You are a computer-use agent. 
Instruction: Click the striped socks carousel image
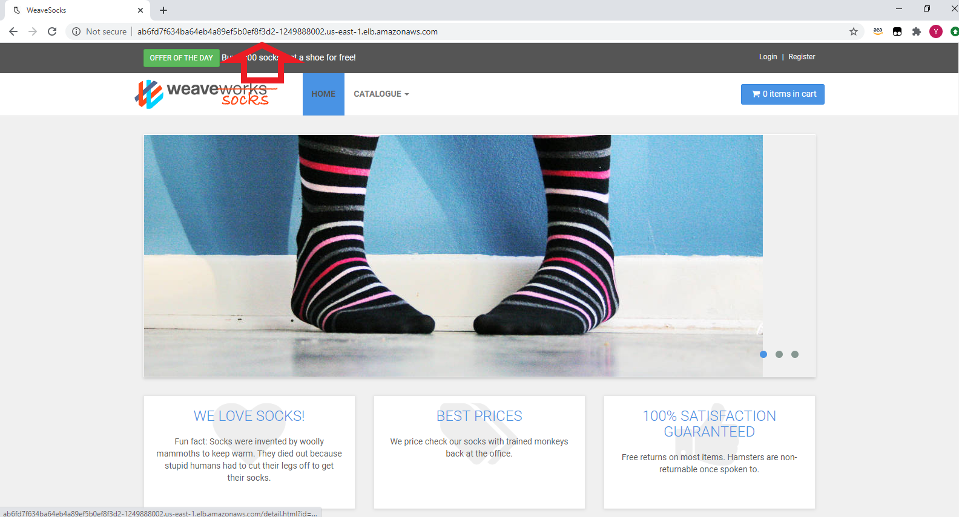(453, 255)
